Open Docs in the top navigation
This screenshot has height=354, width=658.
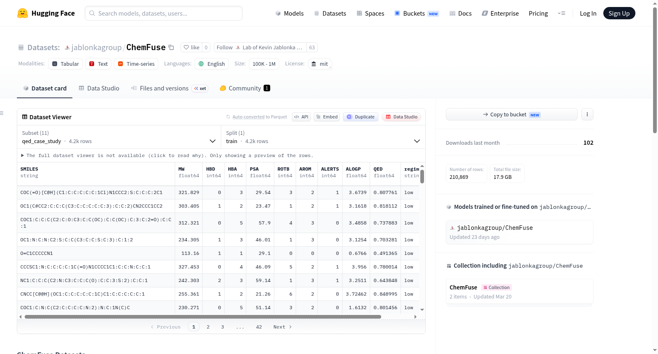[461, 13]
